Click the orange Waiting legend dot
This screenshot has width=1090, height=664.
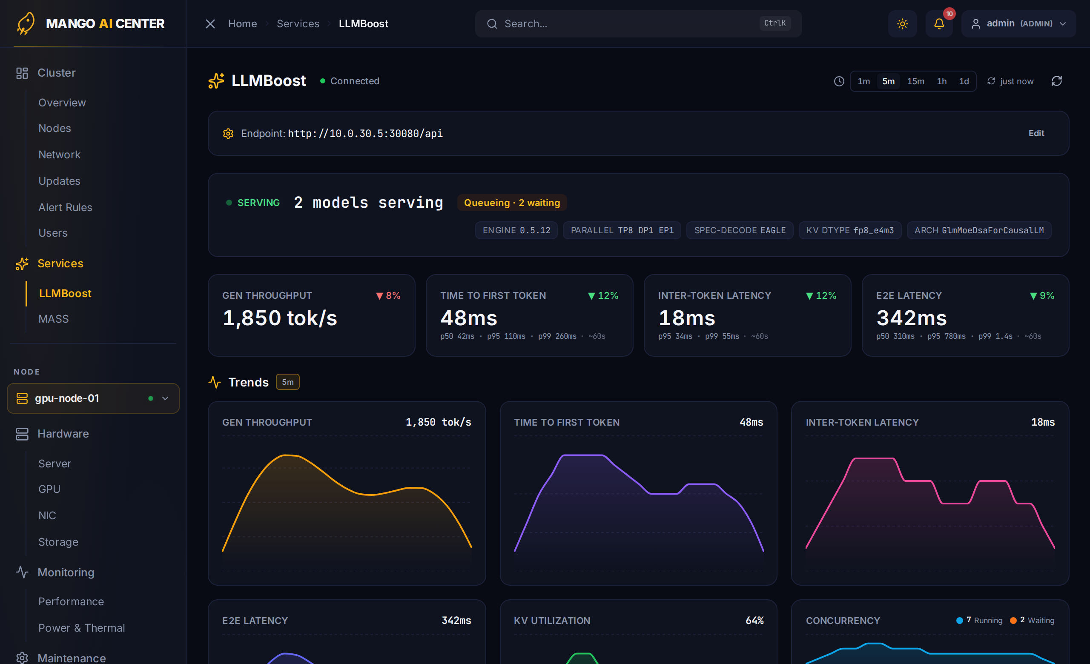(1013, 621)
